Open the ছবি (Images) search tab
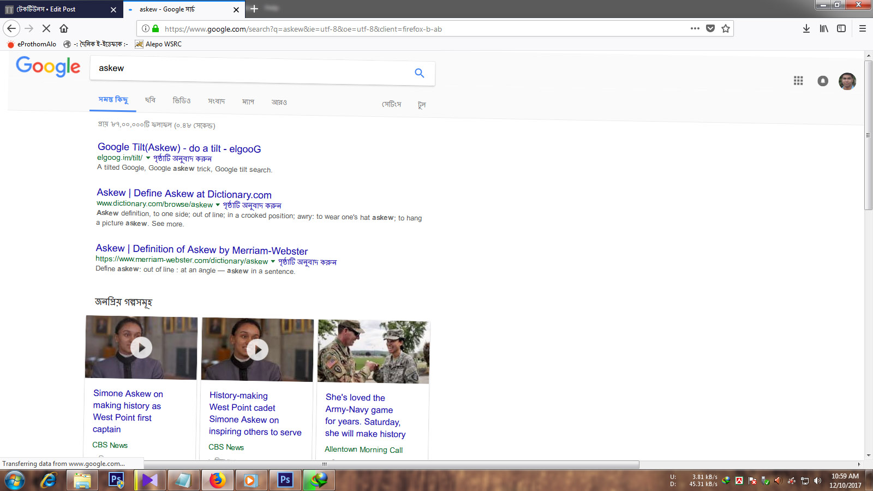 tap(150, 100)
